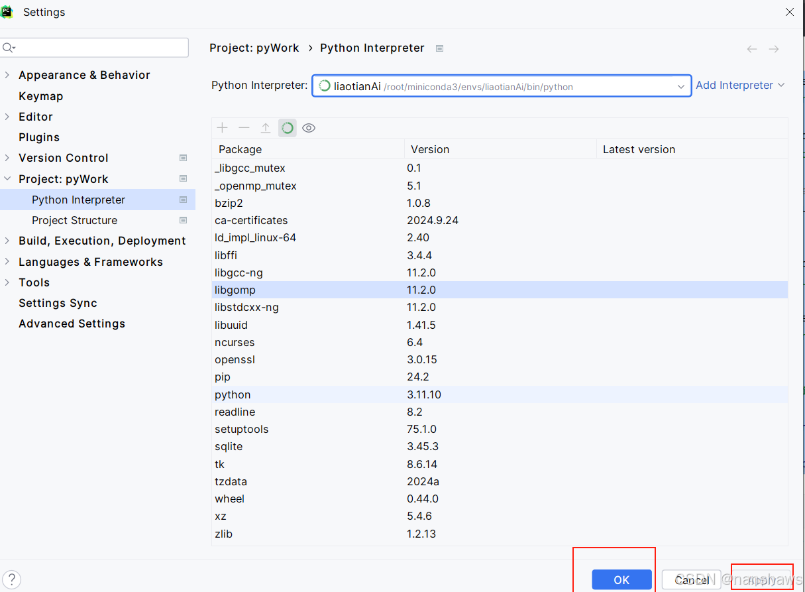Collapse the Project: pyWork tree node
The width and height of the screenshot is (805, 592).
tap(7, 179)
